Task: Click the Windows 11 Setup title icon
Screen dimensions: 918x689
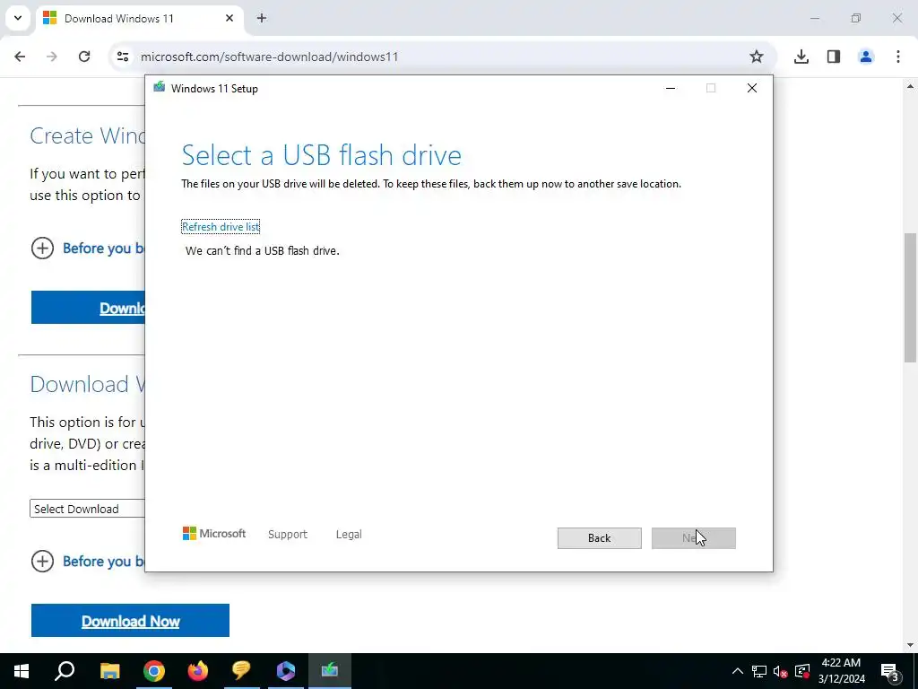Action: [160, 88]
